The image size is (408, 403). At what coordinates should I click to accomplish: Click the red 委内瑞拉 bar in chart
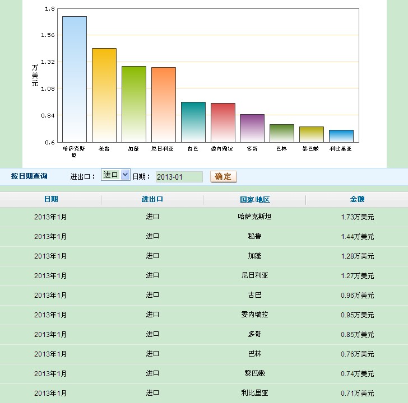pyautogui.click(x=222, y=123)
